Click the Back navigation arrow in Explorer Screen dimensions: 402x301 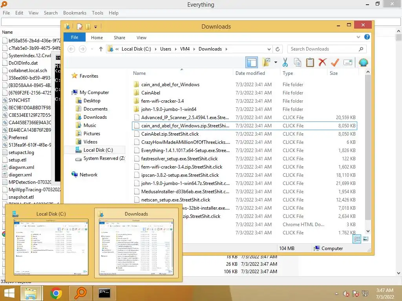71,49
